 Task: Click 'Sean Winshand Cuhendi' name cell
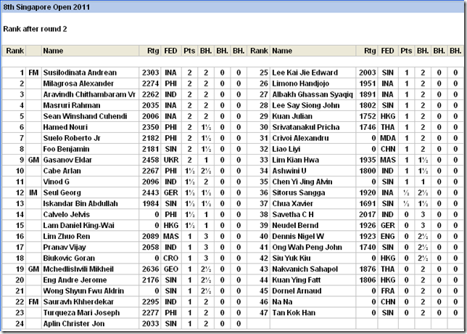pyautogui.click(x=85, y=116)
